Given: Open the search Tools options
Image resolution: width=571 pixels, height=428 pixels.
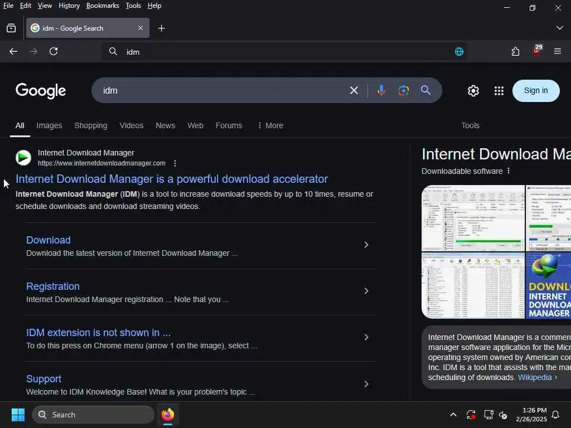Looking at the screenshot, I should (x=470, y=125).
